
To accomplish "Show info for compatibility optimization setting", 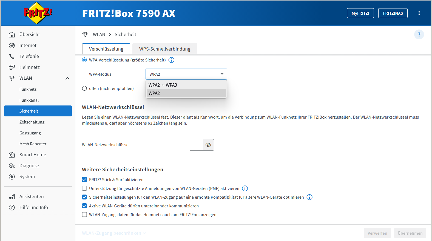I will click(x=309, y=197).
